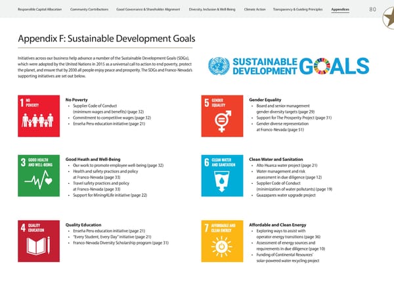Click the UN emblem icon

pos(219,66)
